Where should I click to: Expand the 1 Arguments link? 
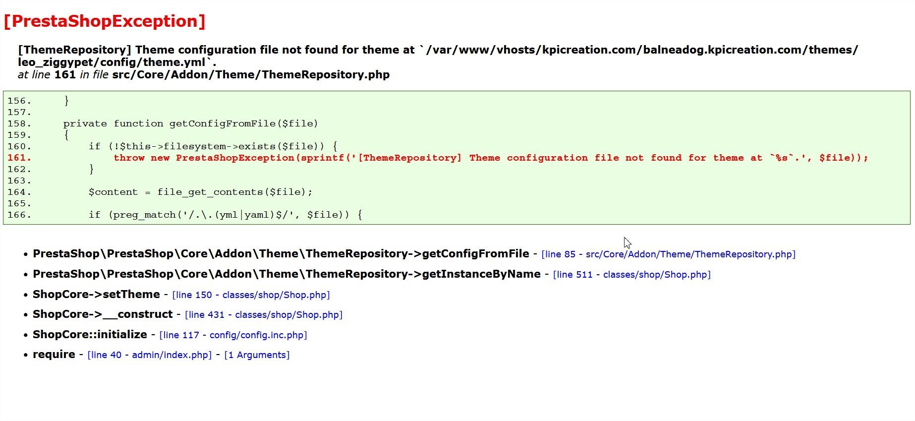257,355
